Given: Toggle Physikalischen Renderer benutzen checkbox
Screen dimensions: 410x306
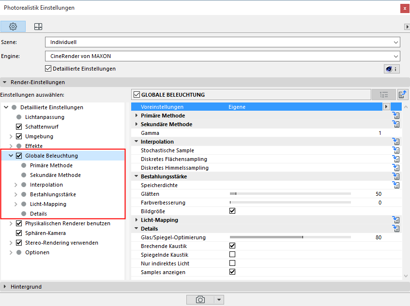Looking at the screenshot, I should (19, 223).
